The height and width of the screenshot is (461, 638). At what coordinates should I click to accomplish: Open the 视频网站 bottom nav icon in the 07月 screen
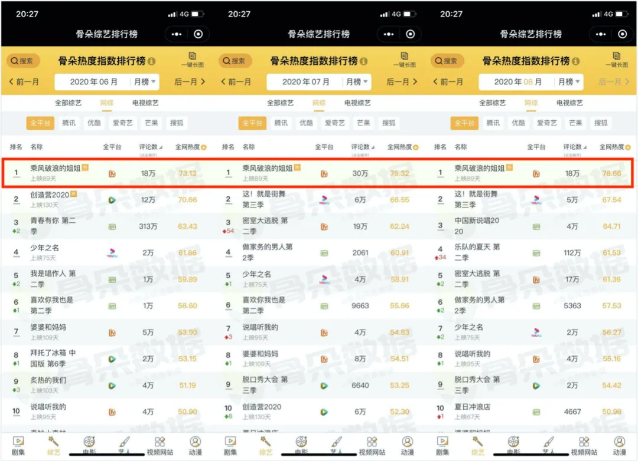pyautogui.click(x=372, y=446)
